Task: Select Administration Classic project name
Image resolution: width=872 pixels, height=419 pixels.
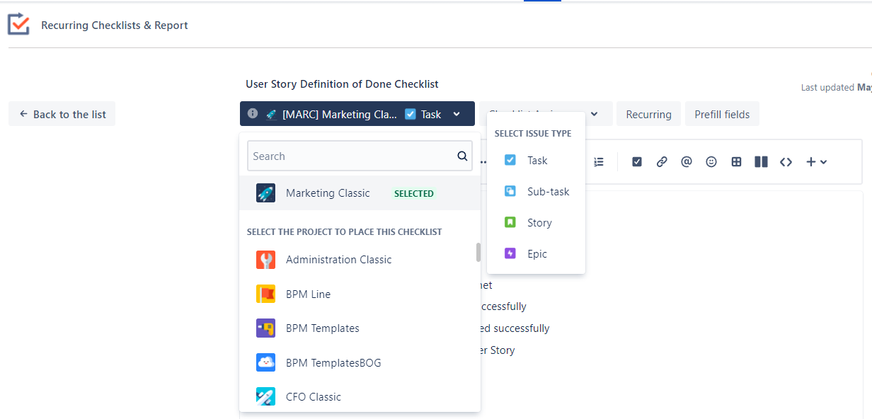Action: (x=338, y=260)
